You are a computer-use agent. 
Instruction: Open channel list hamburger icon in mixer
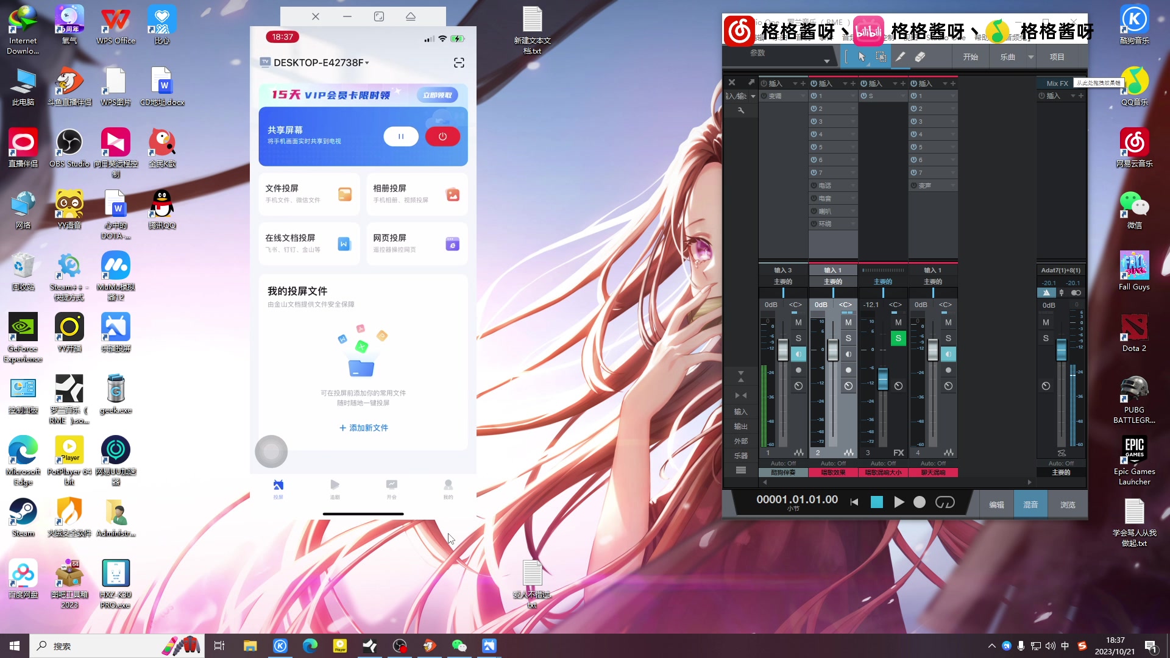(x=741, y=470)
